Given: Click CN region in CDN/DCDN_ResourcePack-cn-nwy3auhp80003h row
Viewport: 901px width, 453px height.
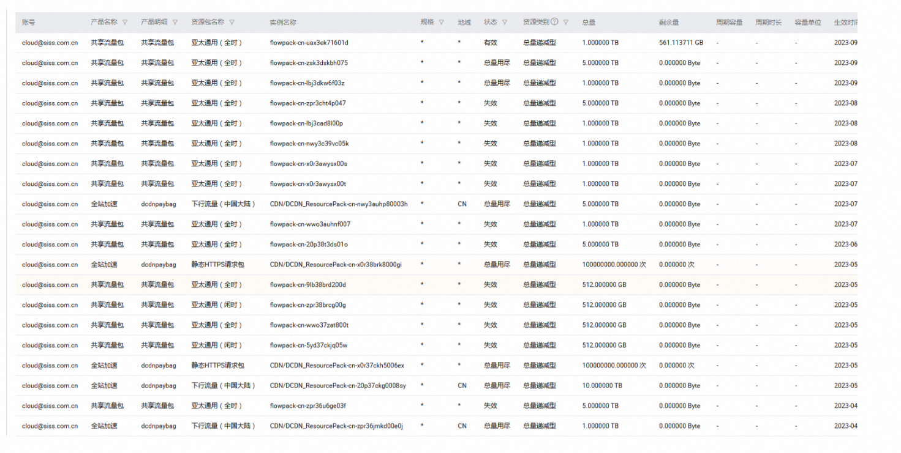Looking at the screenshot, I should click(x=462, y=204).
